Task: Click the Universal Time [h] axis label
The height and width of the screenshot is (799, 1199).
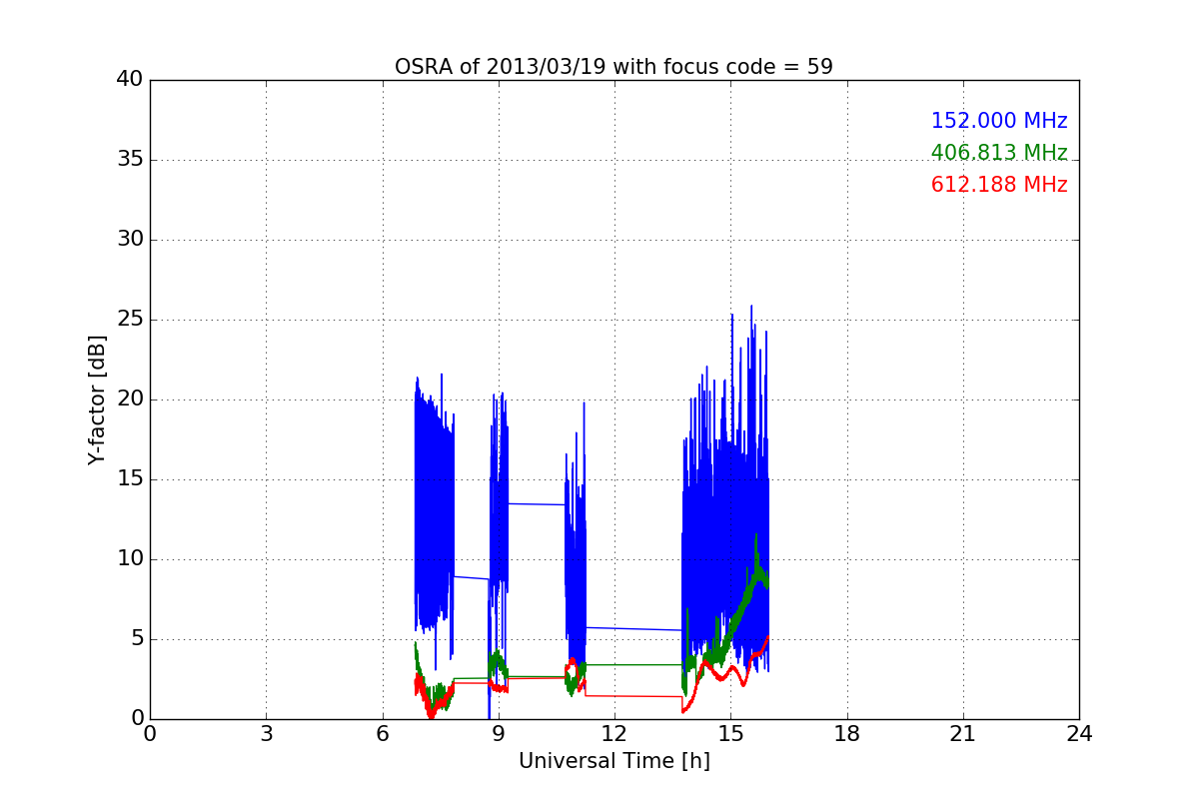Action: tap(613, 761)
